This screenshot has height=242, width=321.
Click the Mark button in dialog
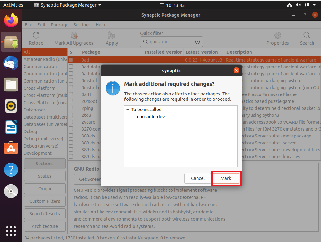[226, 178]
